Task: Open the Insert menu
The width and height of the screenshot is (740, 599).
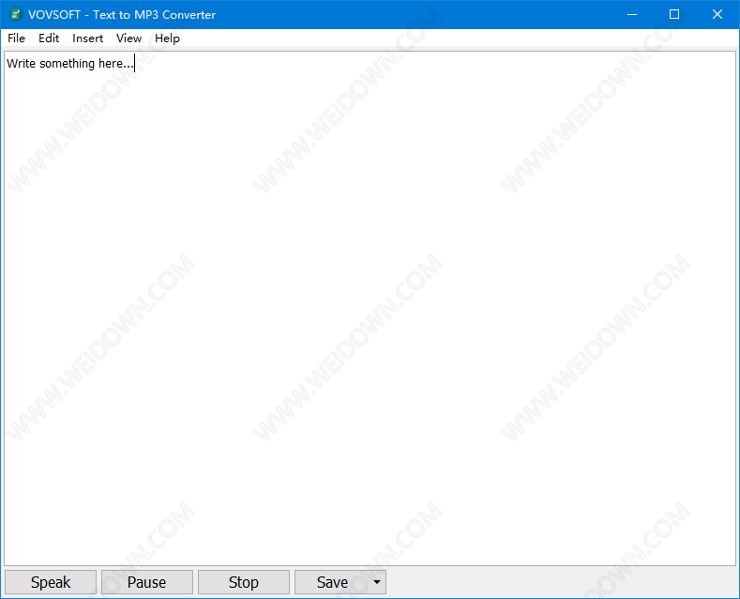Action: coord(88,38)
